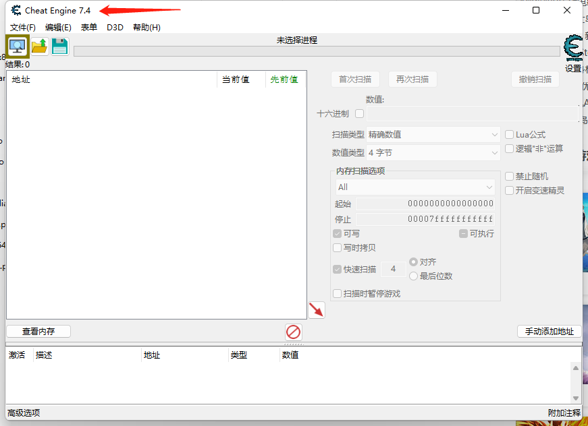588x426 pixels.
Task: Load a cheat table with the open folder icon
Action: coord(39,47)
